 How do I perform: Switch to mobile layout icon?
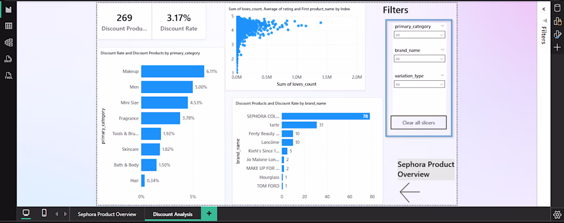tap(44, 213)
